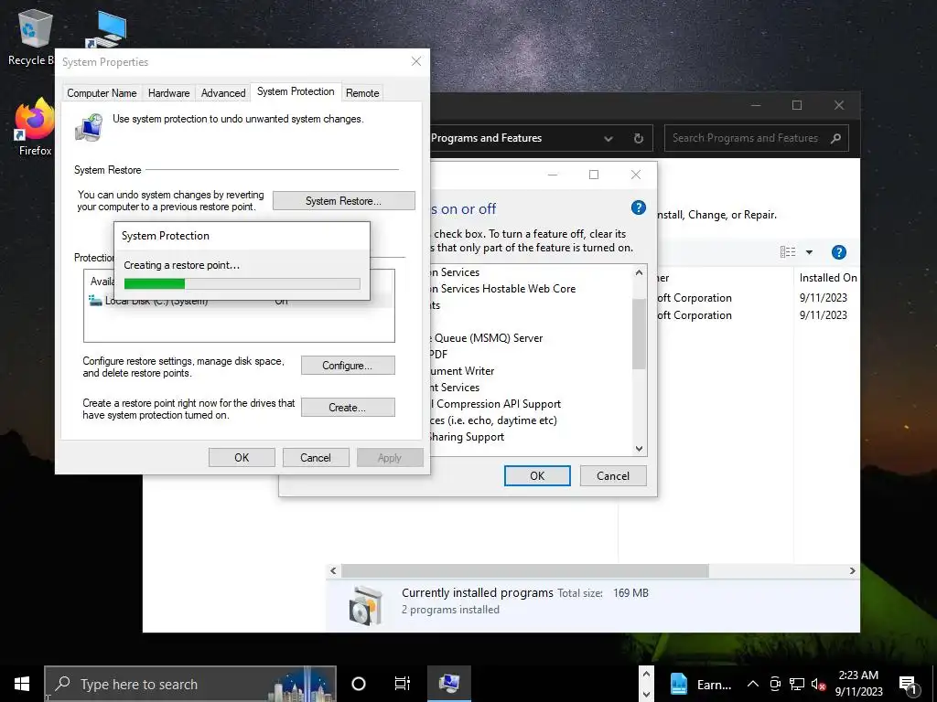Click OK in System Properties
Image resolution: width=937 pixels, height=702 pixels.
click(242, 457)
